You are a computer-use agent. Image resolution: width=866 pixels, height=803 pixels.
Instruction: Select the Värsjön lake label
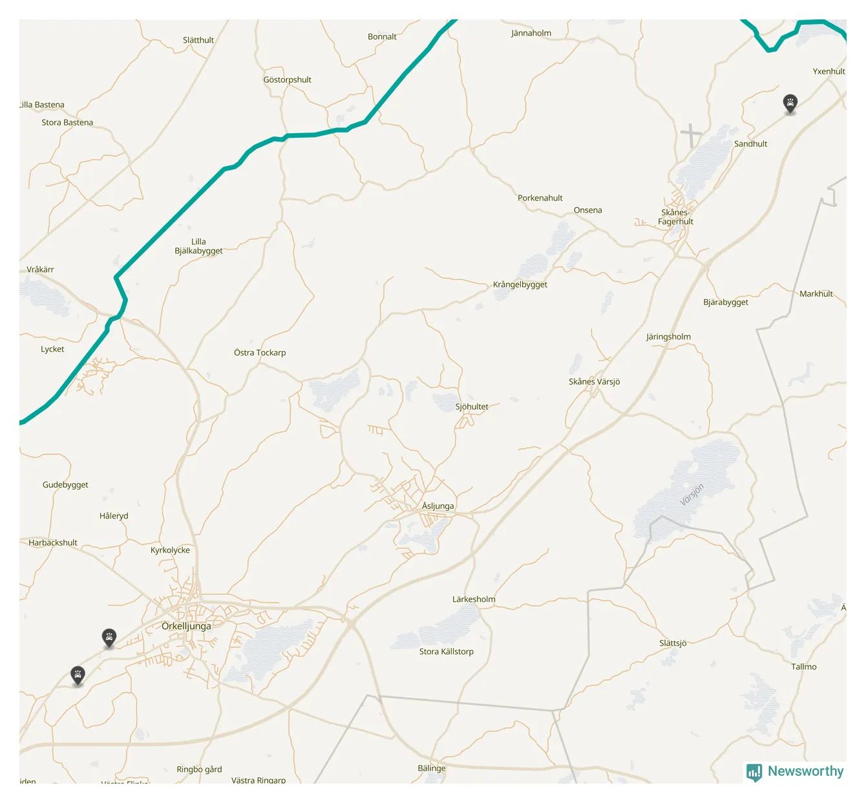[692, 495]
